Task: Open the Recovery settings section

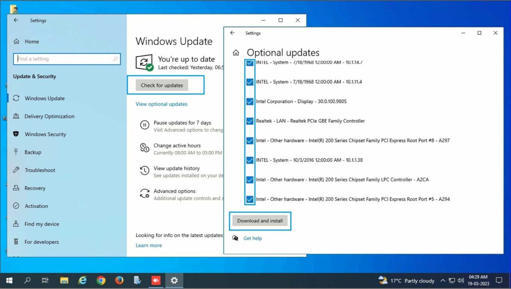Action: 35,188
